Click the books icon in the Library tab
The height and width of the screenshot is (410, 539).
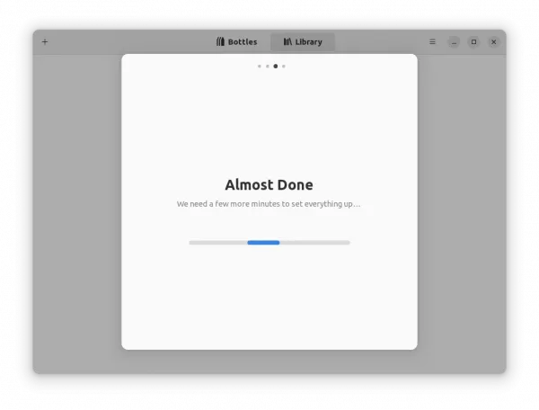coord(287,41)
